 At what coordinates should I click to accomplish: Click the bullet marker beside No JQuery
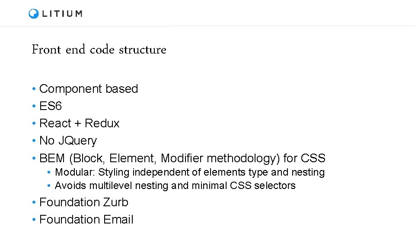click(x=34, y=141)
